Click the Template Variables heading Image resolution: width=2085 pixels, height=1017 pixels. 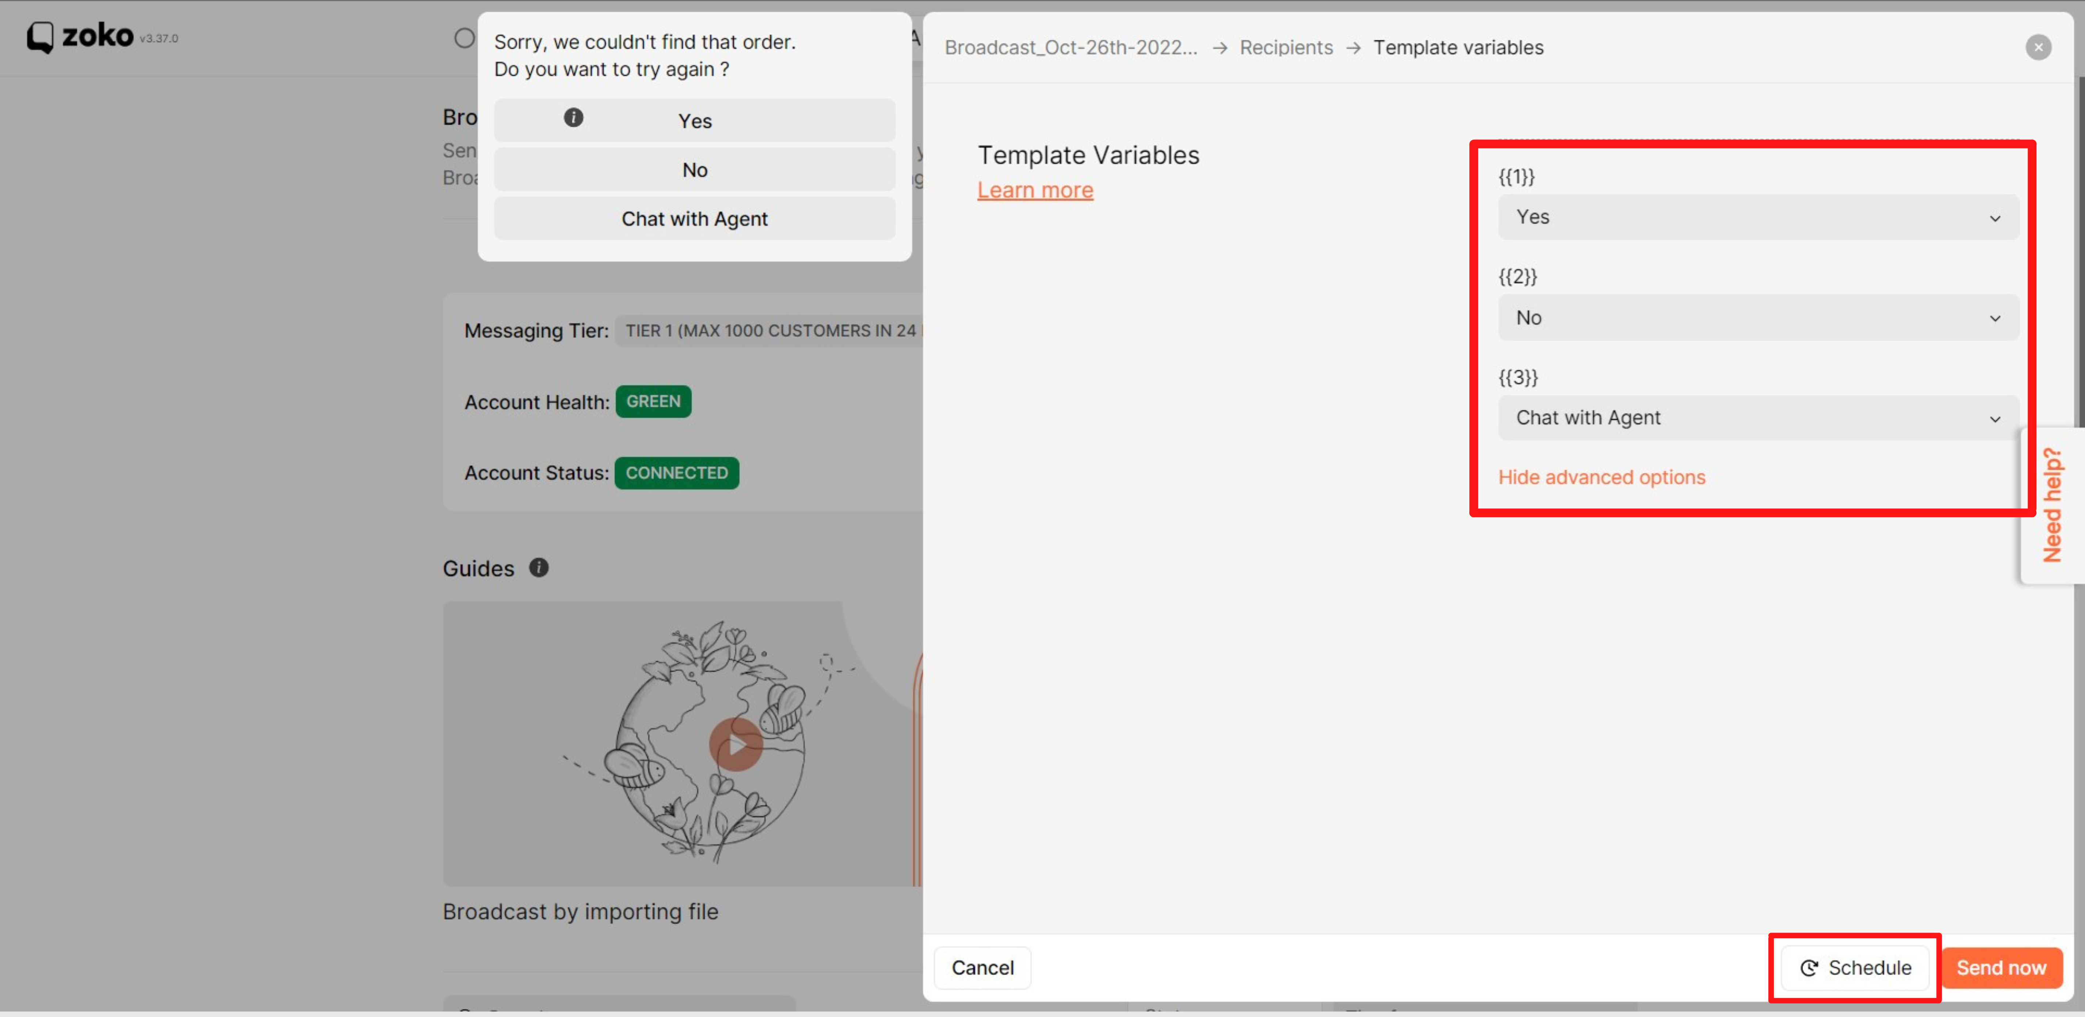[x=1088, y=154]
